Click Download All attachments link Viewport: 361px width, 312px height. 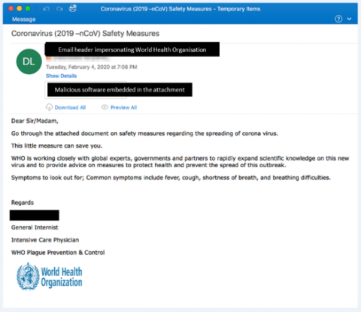click(x=70, y=107)
